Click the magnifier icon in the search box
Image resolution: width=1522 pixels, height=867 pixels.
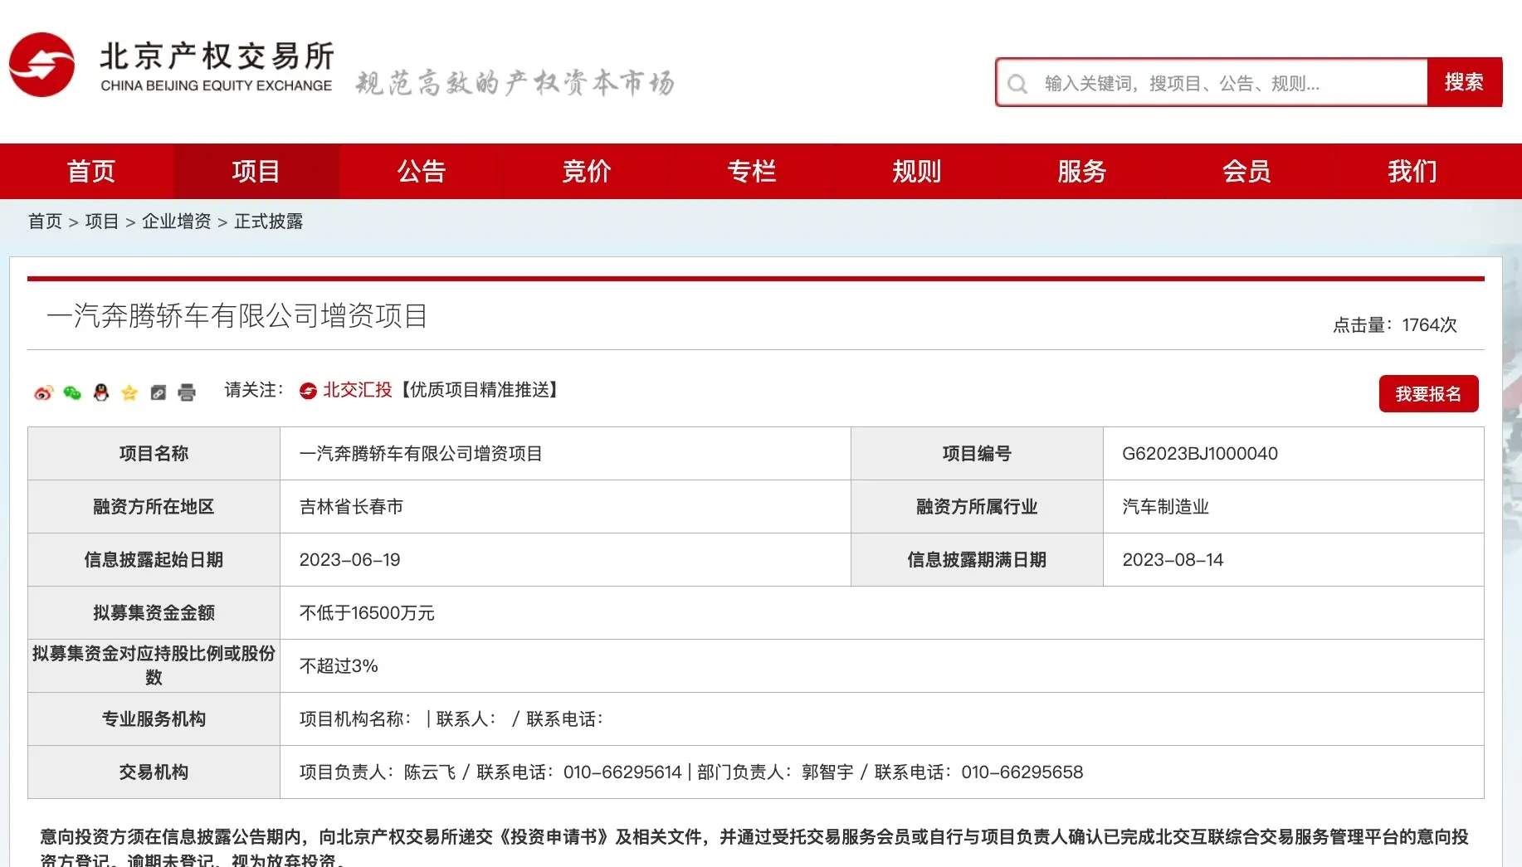coord(1017,84)
